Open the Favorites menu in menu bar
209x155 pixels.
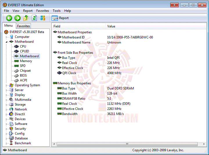click(42, 11)
